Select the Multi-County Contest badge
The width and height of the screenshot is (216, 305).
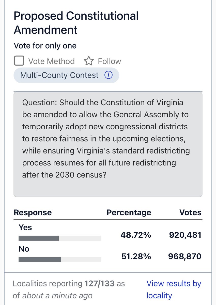pos(66,75)
